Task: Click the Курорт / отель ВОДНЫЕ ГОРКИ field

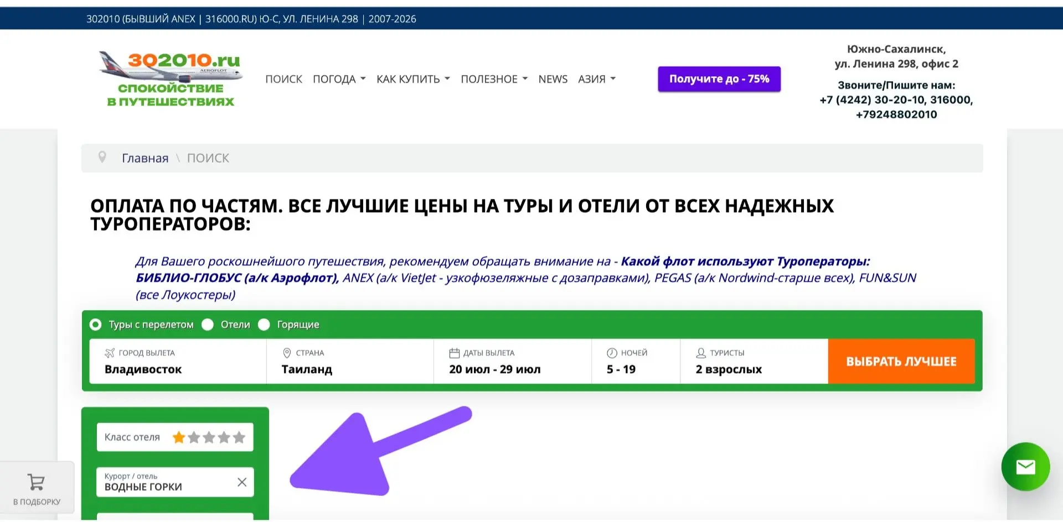Action: [175, 482]
